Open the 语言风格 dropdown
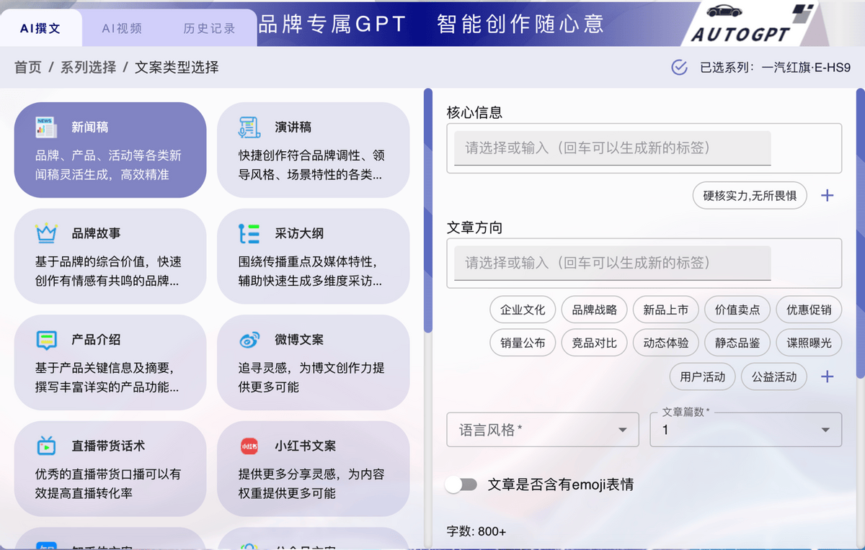865x550 pixels. tap(542, 430)
